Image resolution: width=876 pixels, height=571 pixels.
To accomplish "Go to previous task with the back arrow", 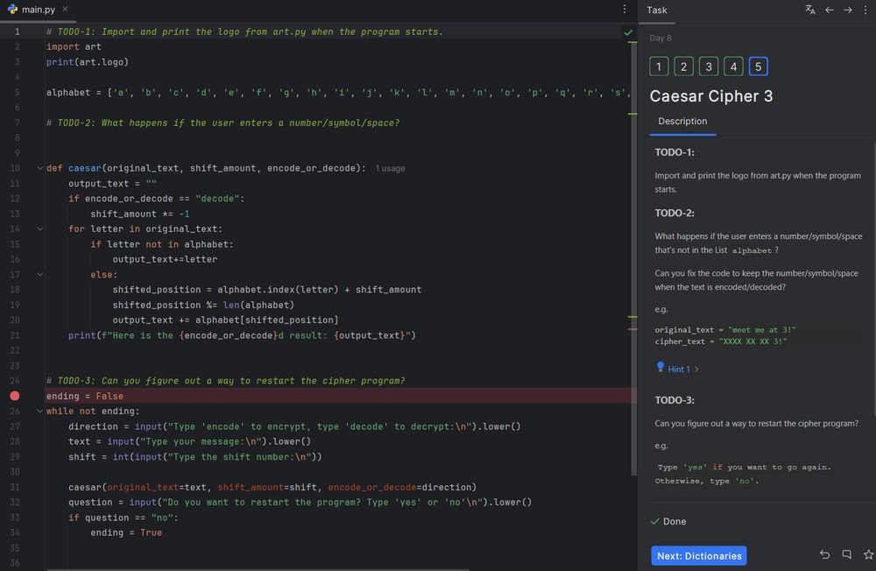I will 829,10.
